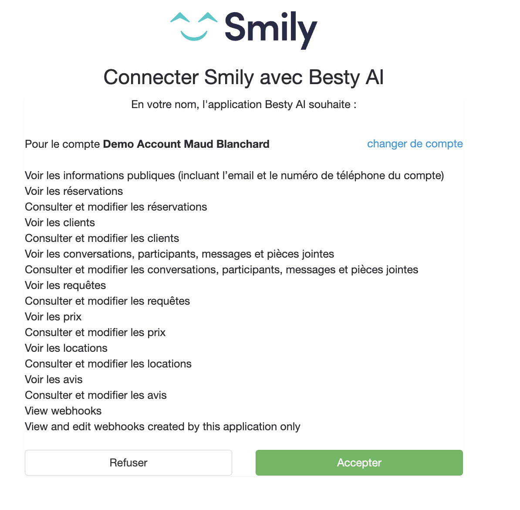The height and width of the screenshot is (510, 520).
Task: Click "Consulter et modifier les clients" text
Action: 102,238
